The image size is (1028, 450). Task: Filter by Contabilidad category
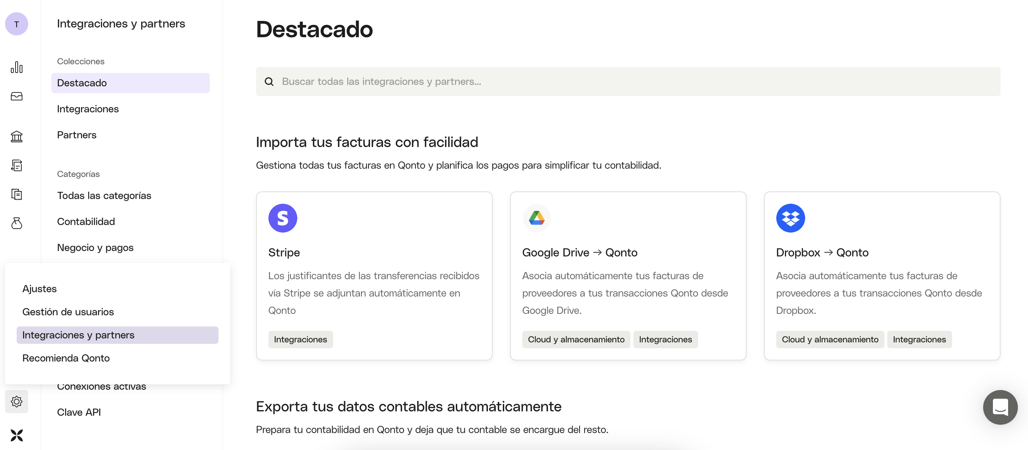[x=86, y=222]
